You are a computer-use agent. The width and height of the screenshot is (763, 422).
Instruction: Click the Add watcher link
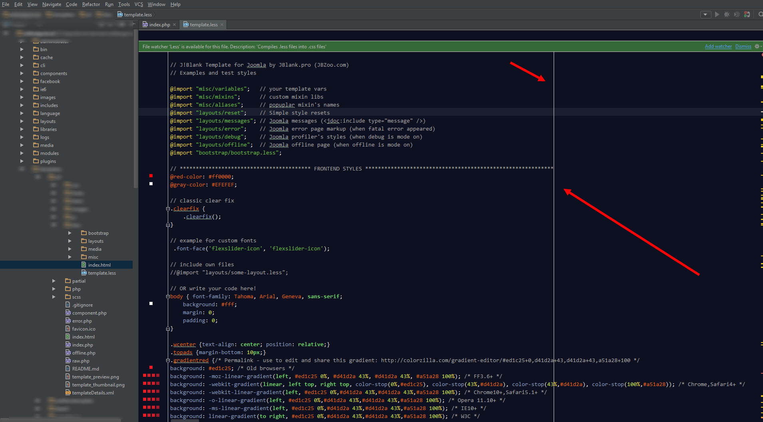tap(718, 46)
